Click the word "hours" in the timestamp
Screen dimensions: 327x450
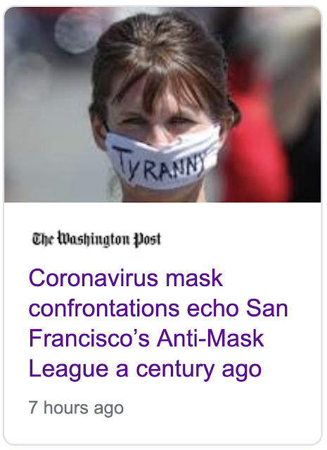(65, 408)
